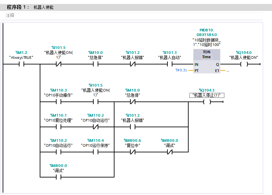Viewport: 272px width, 195px height.
Task: Select the TON Time timer block
Action: tap(207, 61)
